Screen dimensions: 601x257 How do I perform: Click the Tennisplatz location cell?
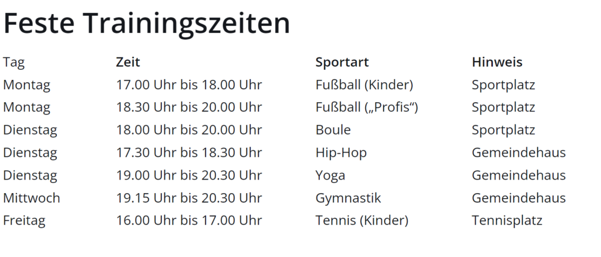click(507, 221)
